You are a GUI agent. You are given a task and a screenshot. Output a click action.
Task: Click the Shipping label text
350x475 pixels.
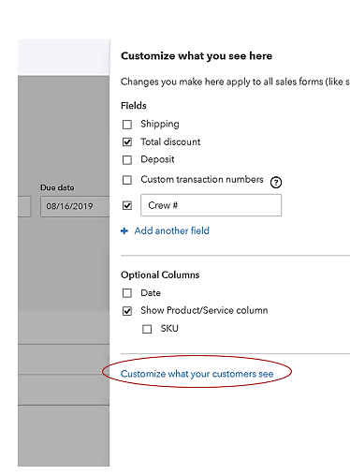point(160,124)
